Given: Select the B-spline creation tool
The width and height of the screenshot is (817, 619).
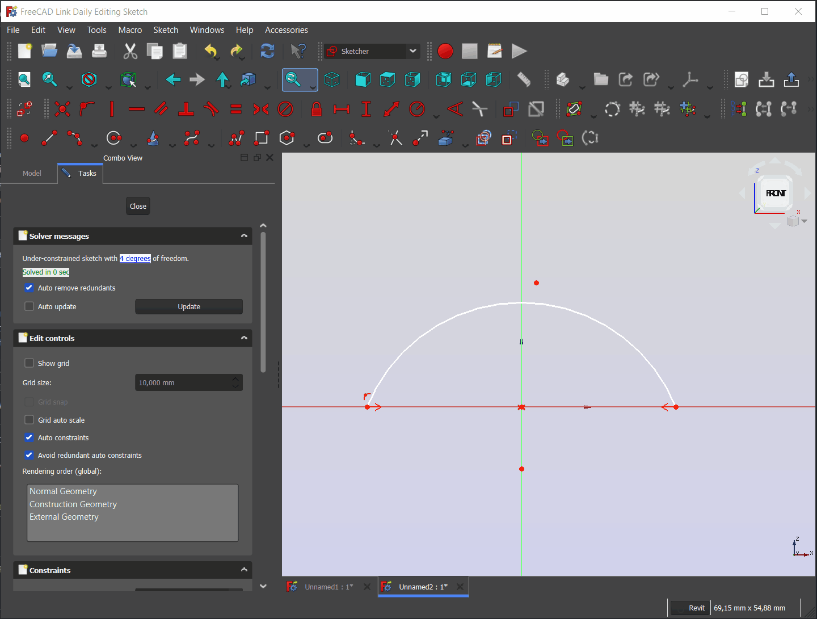Looking at the screenshot, I should coord(191,138).
